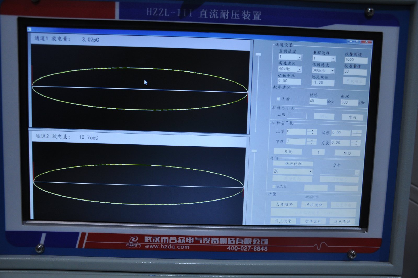Open 查看趋势 trend view

click(x=284, y=204)
